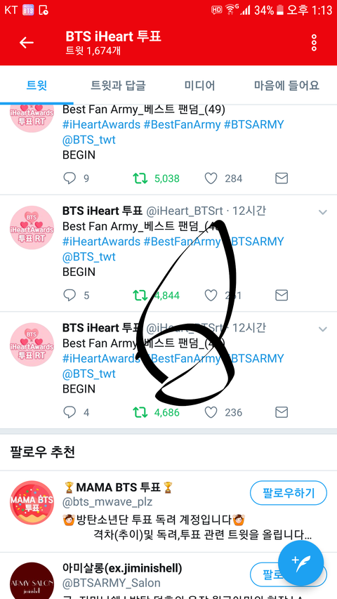Retweet the tweet with 5,038 retweets
The image size is (337, 599).
point(140,178)
